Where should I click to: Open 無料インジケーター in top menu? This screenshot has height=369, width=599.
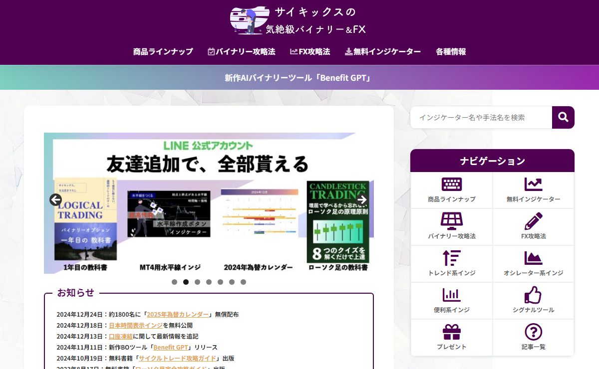tap(383, 51)
